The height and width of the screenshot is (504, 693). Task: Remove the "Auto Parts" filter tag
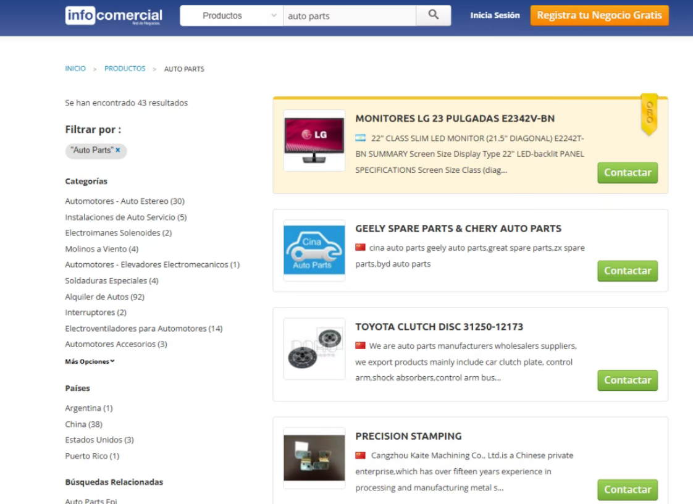coord(118,150)
